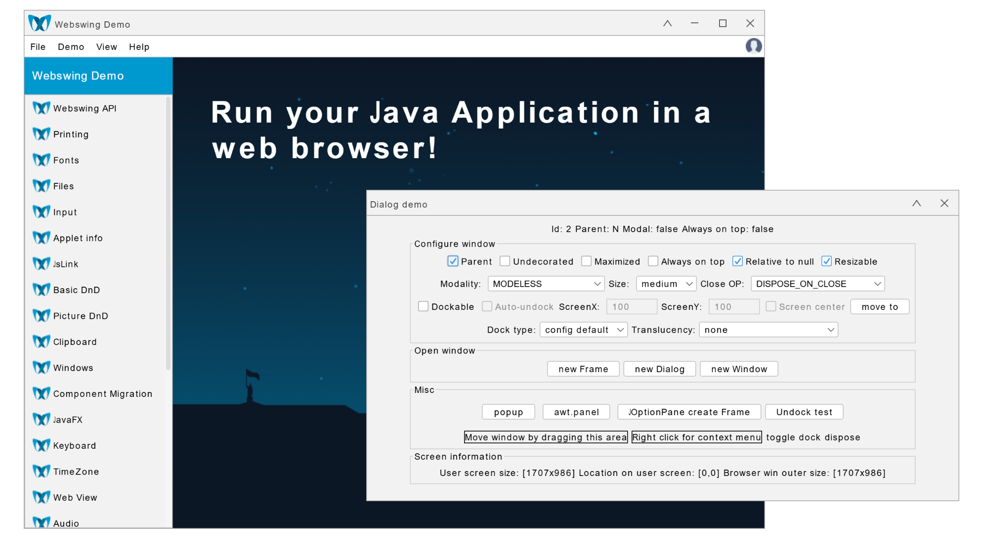Image resolution: width=983 pixels, height=558 pixels.
Task: Open the Close OP dropdown
Action: click(x=817, y=284)
